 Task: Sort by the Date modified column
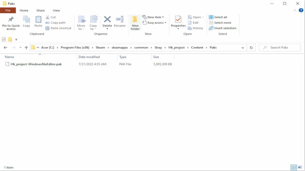click(x=89, y=57)
